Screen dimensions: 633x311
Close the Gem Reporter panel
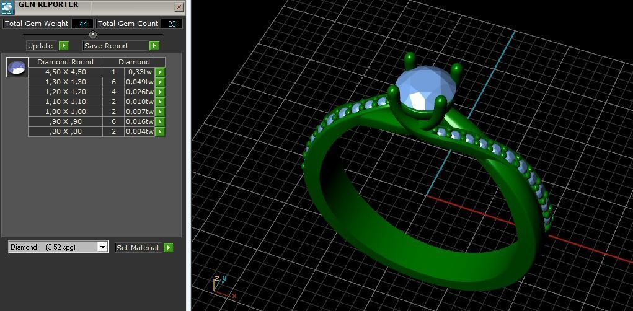(x=179, y=7)
